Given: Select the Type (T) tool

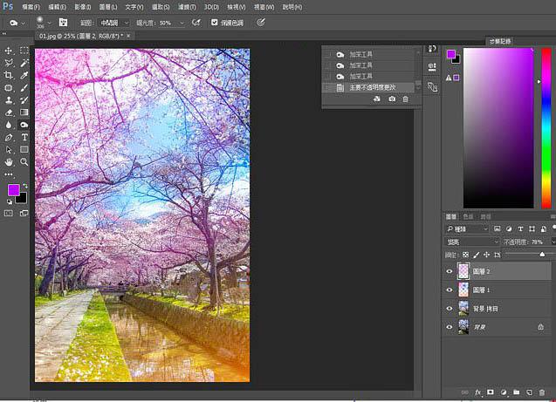Looking at the screenshot, I should coord(24,137).
